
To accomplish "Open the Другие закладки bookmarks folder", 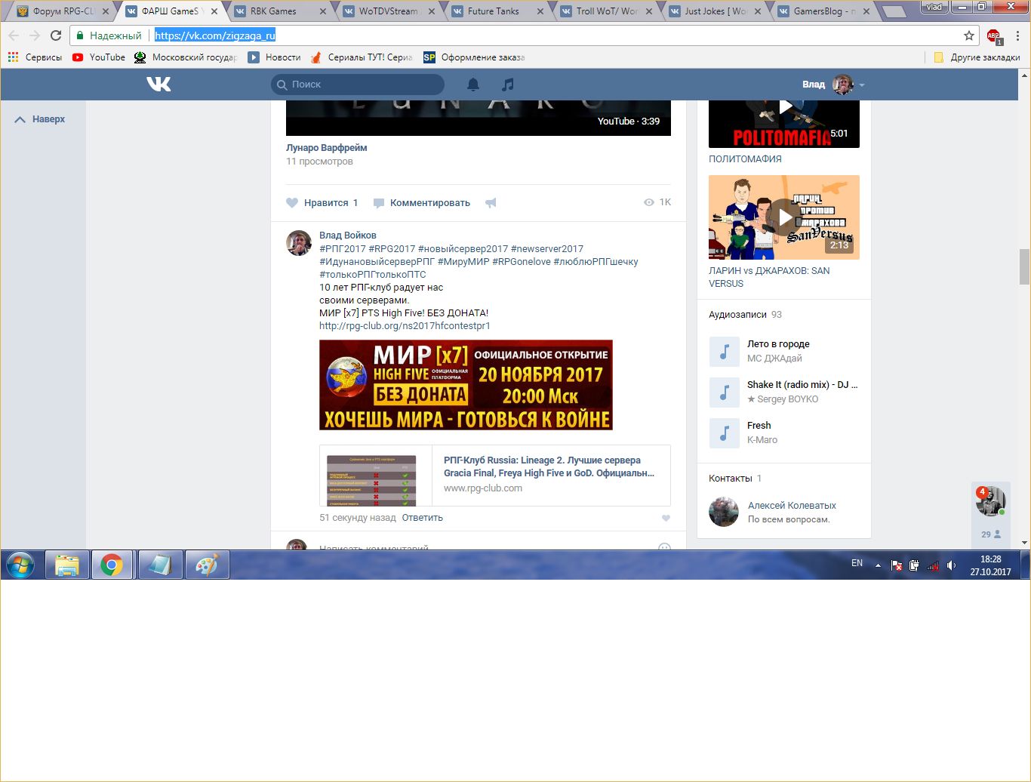I will pyautogui.click(x=977, y=57).
